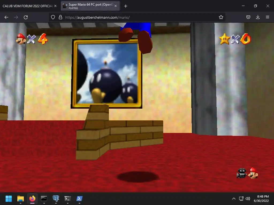Screen dimensions: 274x205
Task: Open the Firefox downloads panel
Action: coord(258,17)
